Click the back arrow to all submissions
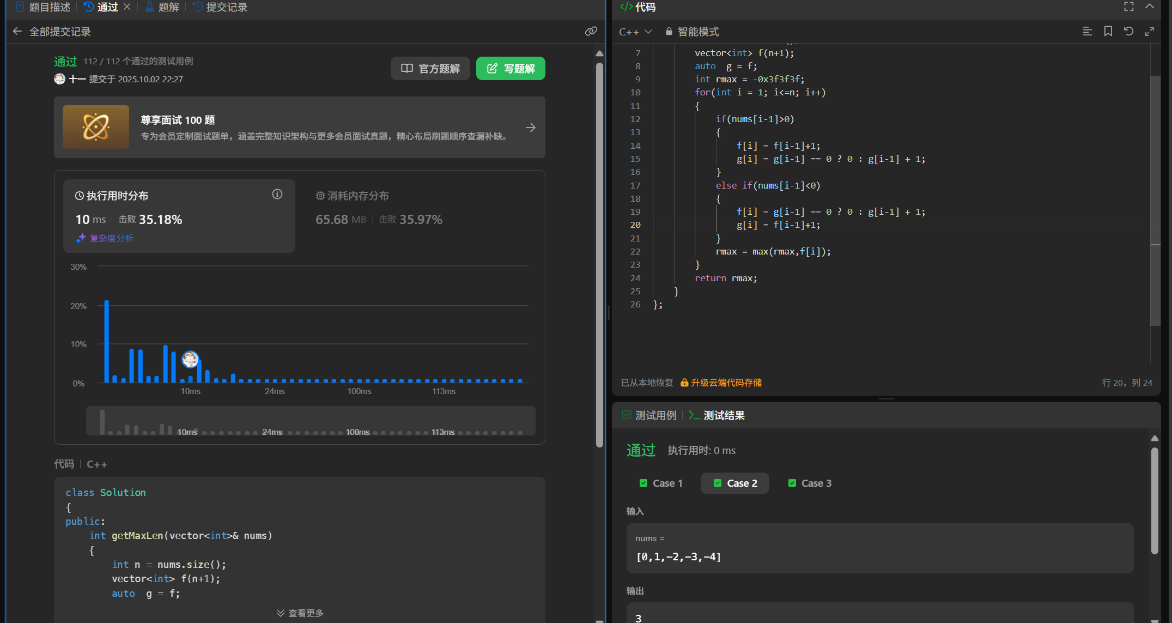 (x=17, y=32)
